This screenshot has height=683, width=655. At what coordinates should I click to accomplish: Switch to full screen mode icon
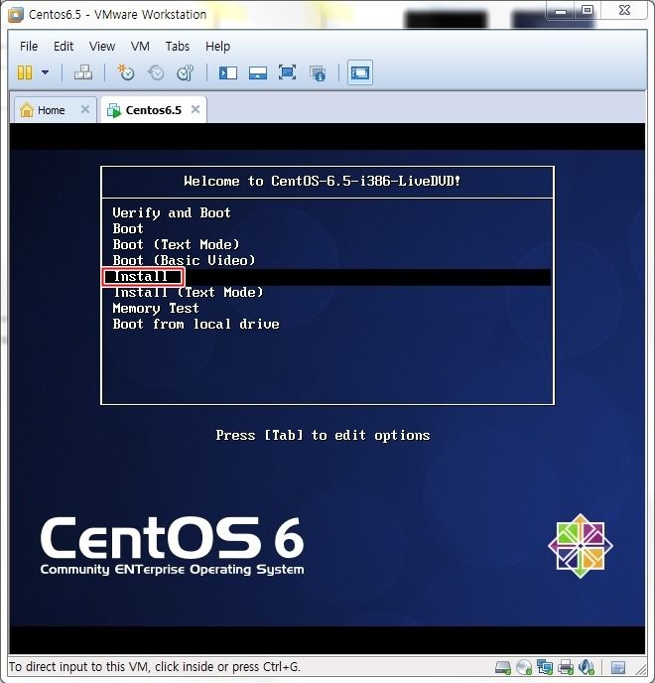click(288, 72)
